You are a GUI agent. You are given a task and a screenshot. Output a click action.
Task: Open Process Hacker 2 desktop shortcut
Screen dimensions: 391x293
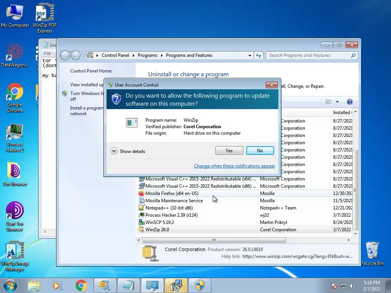pyautogui.click(x=15, y=137)
